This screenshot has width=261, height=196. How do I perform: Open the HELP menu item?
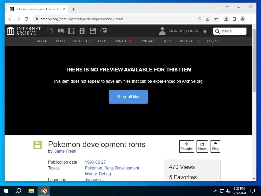(x=102, y=41)
